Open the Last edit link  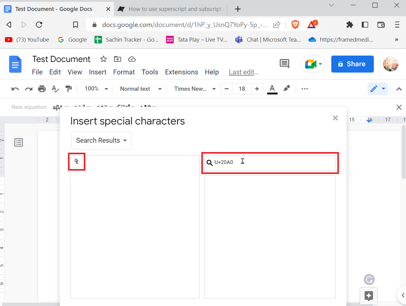pyautogui.click(x=244, y=72)
